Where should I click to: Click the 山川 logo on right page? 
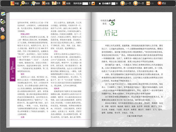pyautogui.click(x=112, y=22)
